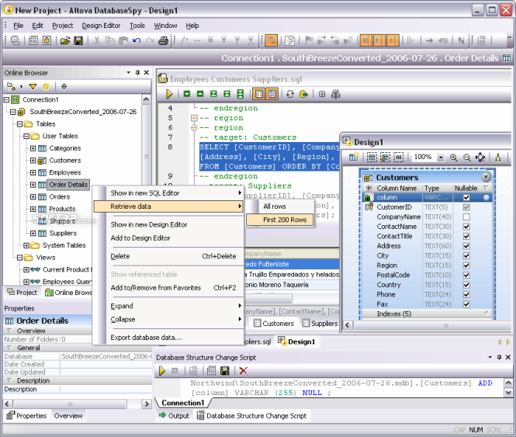516x437 pixels.
Task: Toggle Nullable checkbox for ContactName
Action: tap(466, 227)
